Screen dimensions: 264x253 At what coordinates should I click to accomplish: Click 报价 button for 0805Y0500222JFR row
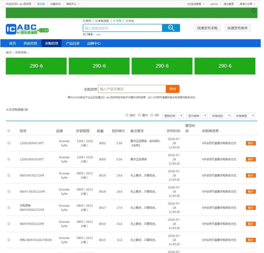[x=251, y=224]
